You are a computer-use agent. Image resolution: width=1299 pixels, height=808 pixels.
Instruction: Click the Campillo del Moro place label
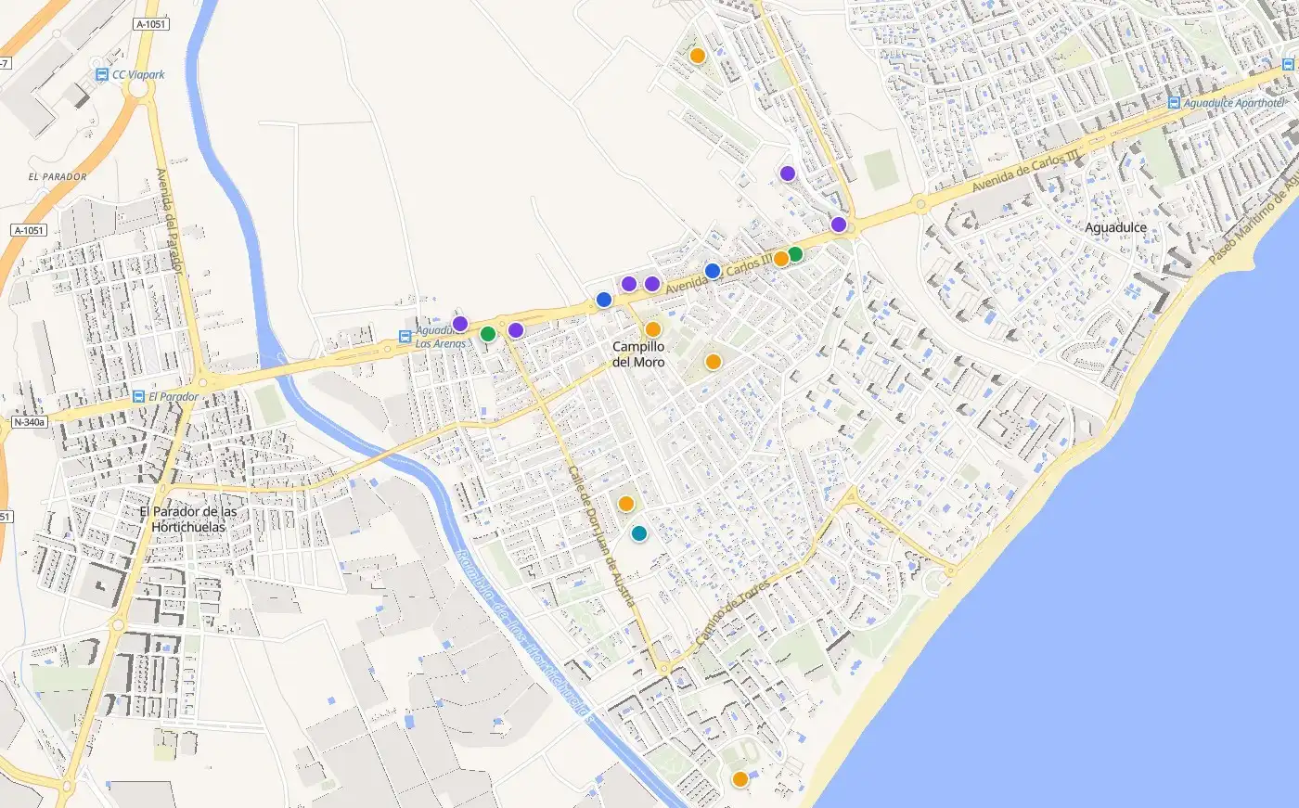tap(638, 354)
